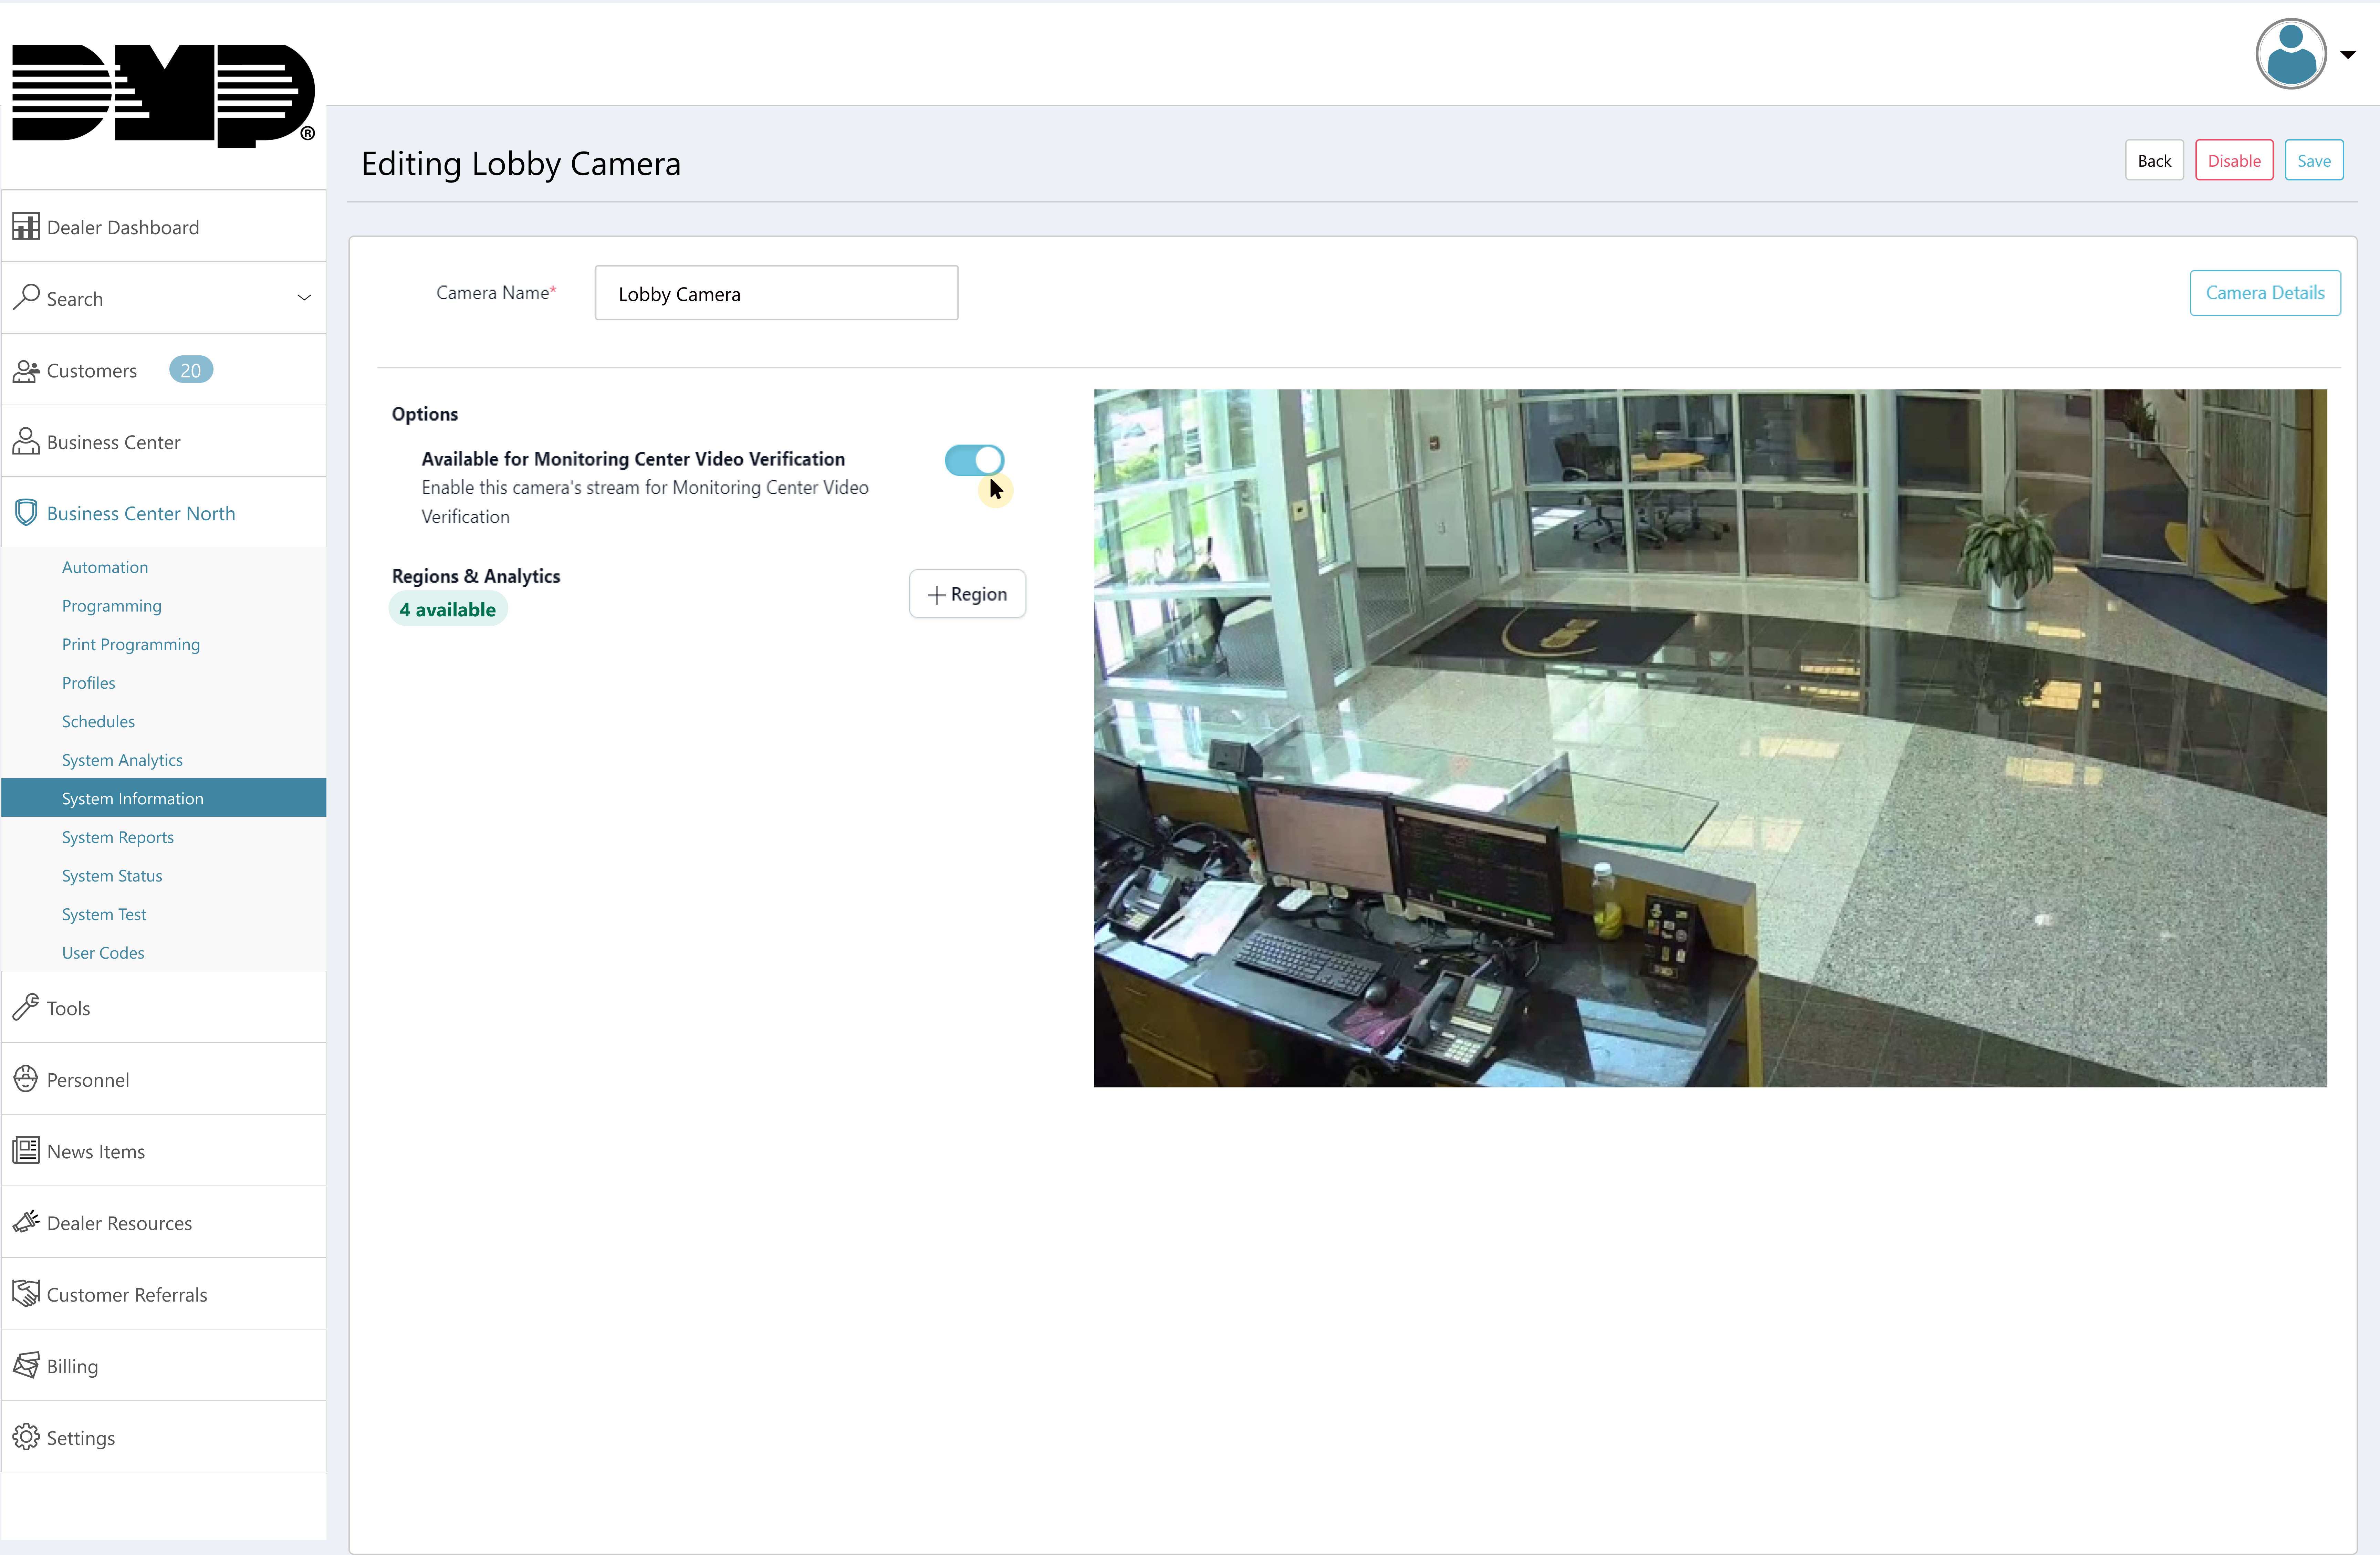Expand the Search menu chevron
Screen dimensions: 2380x1555
coord(304,298)
